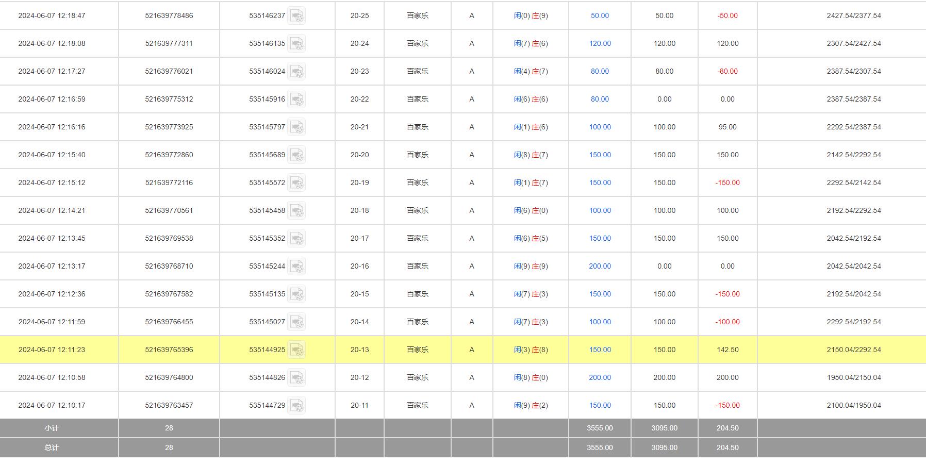Click blue 150.00 amount in highlighted row
The width and height of the screenshot is (926, 465).
[600, 350]
